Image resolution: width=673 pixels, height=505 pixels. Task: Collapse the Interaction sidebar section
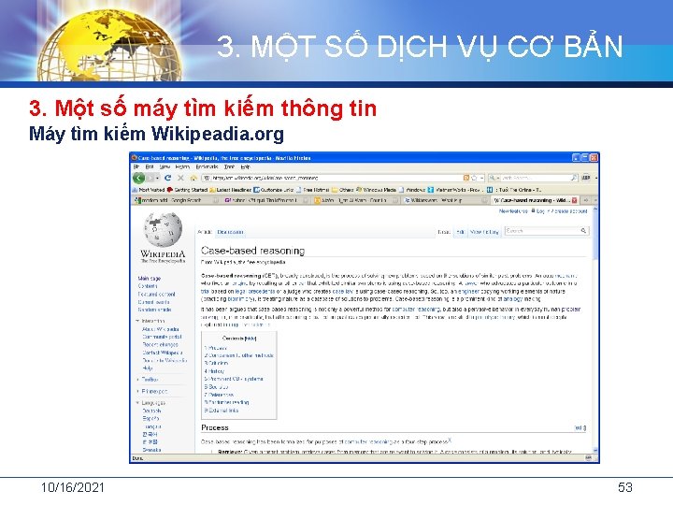[137, 321]
